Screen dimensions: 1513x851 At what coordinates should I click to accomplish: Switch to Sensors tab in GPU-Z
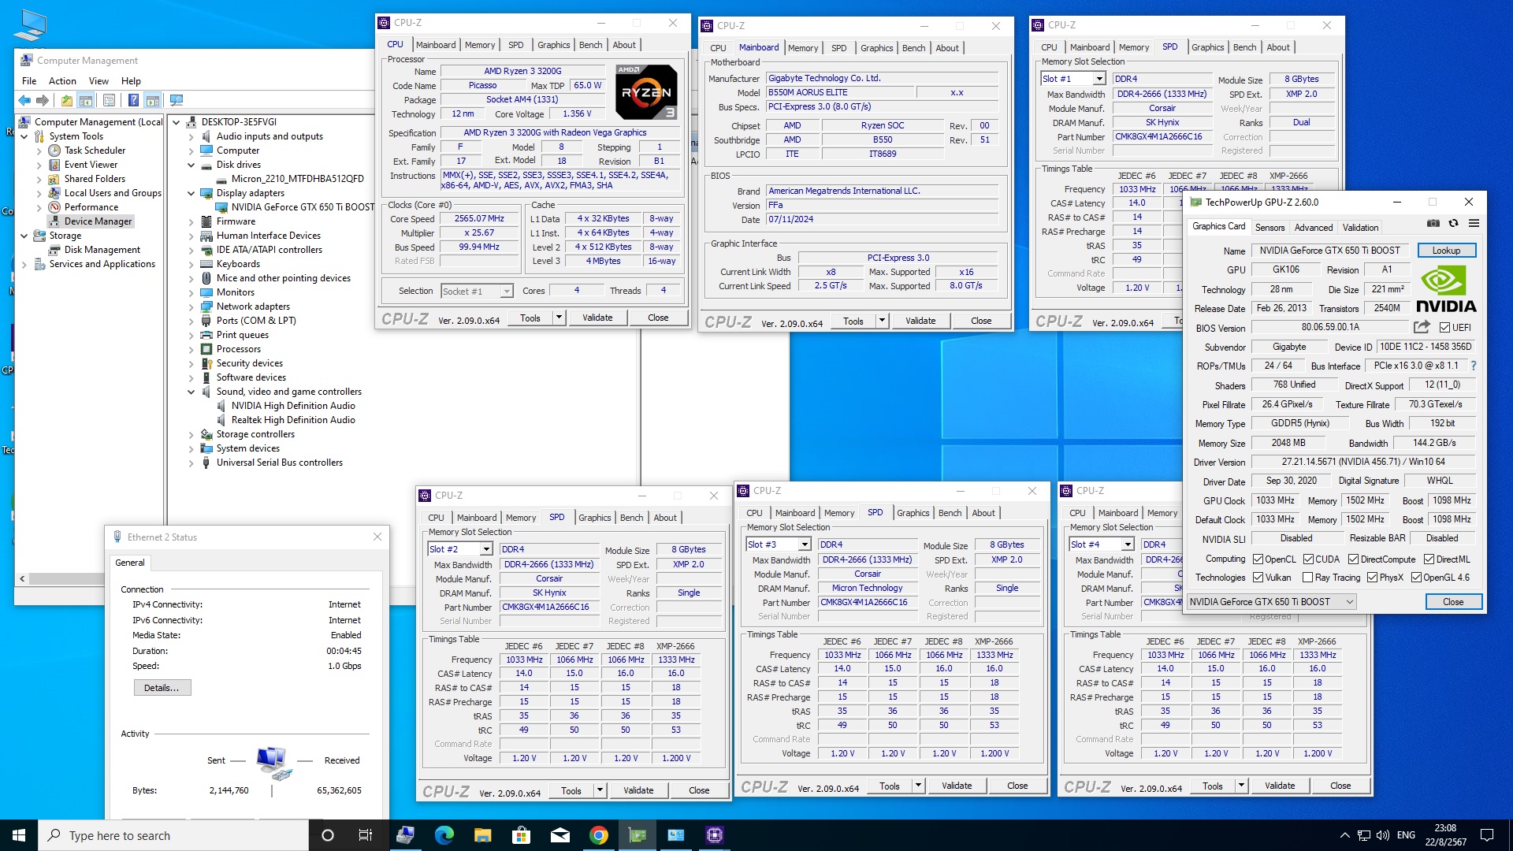[x=1270, y=228]
